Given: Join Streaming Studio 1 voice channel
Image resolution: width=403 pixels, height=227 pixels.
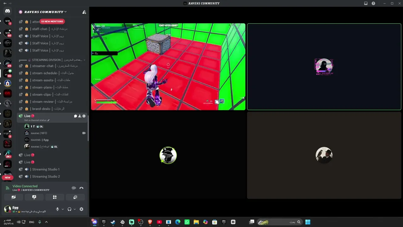Looking at the screenshot, I should coord(52,169).
